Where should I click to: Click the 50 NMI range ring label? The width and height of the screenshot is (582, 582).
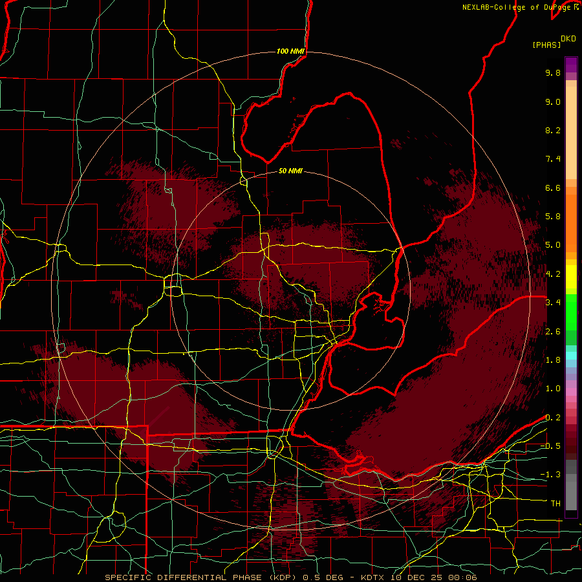click(x=290, y=171)
